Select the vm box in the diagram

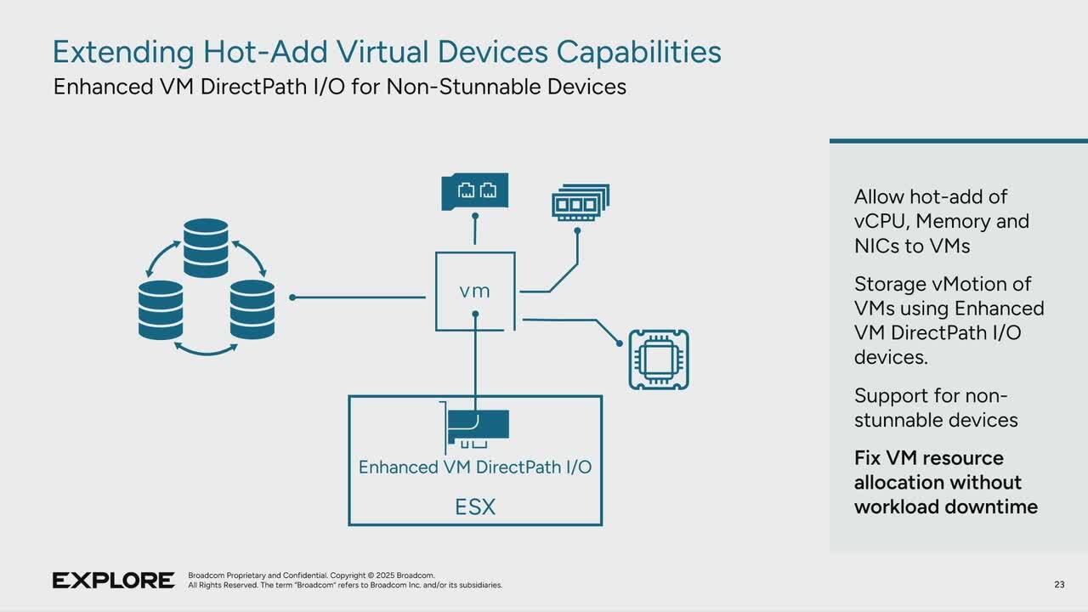474,291
